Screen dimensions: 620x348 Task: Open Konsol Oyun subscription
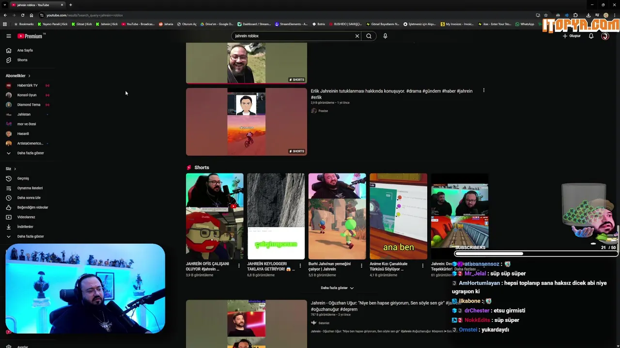pos(27,95)
